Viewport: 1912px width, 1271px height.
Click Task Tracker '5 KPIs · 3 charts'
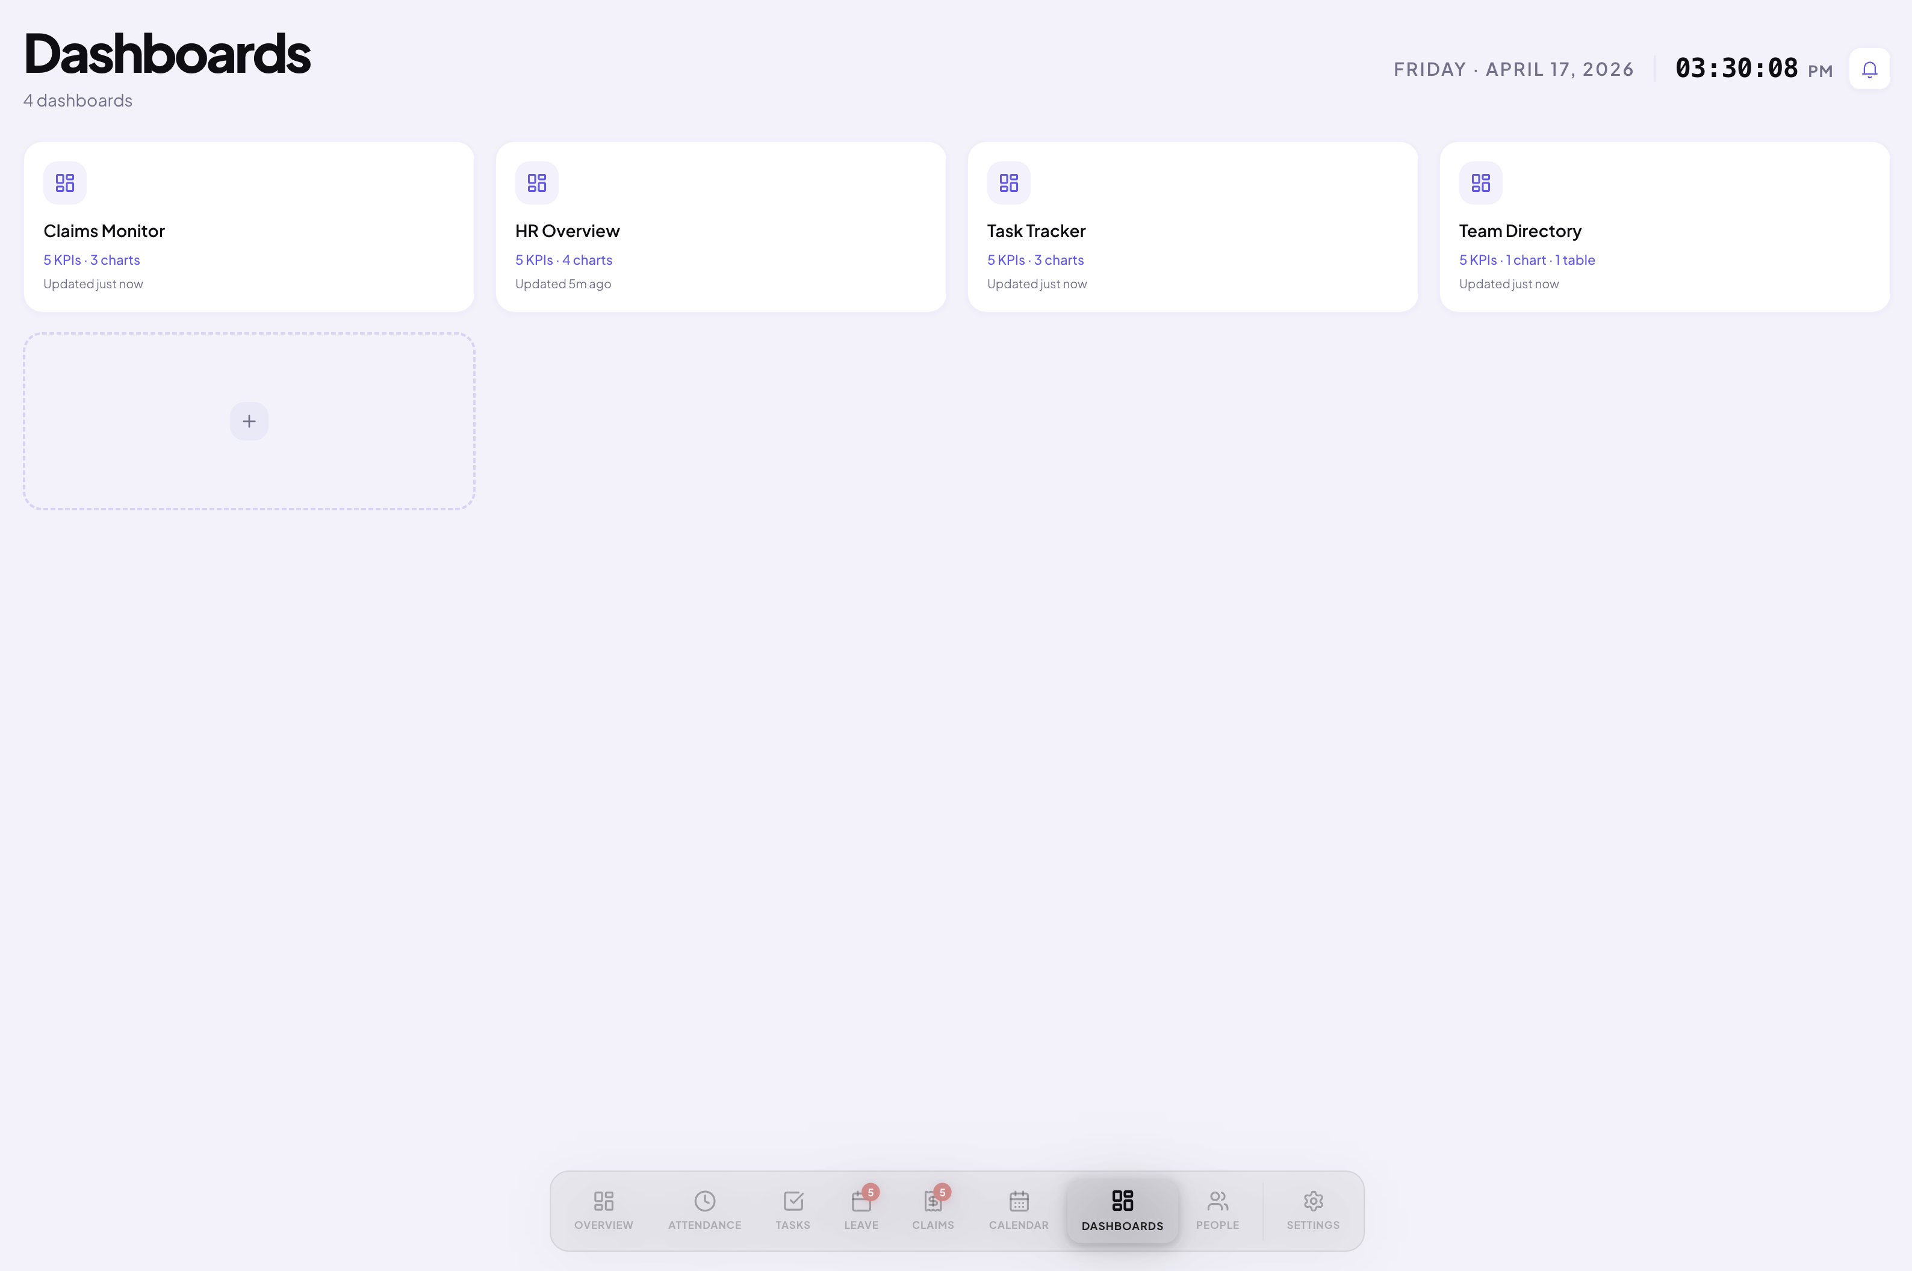(1035, 260)
